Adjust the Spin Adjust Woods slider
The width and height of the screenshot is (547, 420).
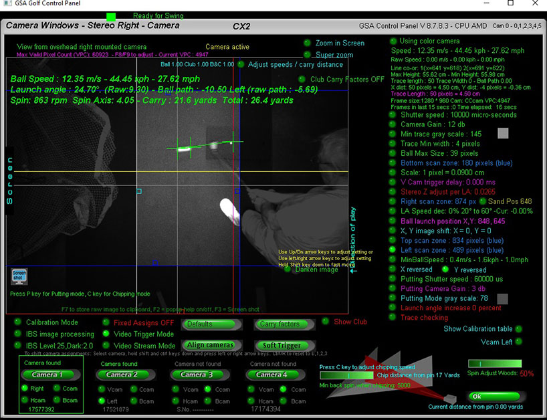(x=495, y=364)
